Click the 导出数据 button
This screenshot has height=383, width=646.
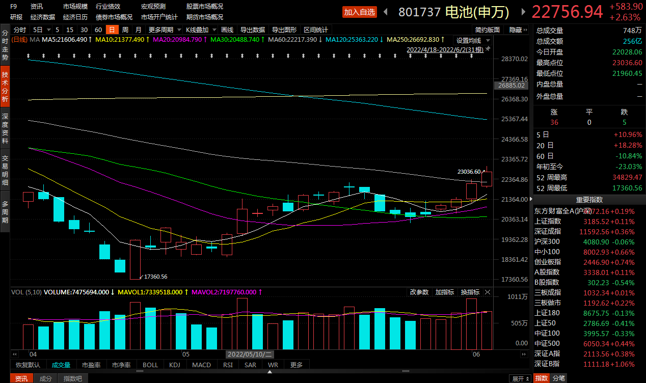(x=253, y=30)
